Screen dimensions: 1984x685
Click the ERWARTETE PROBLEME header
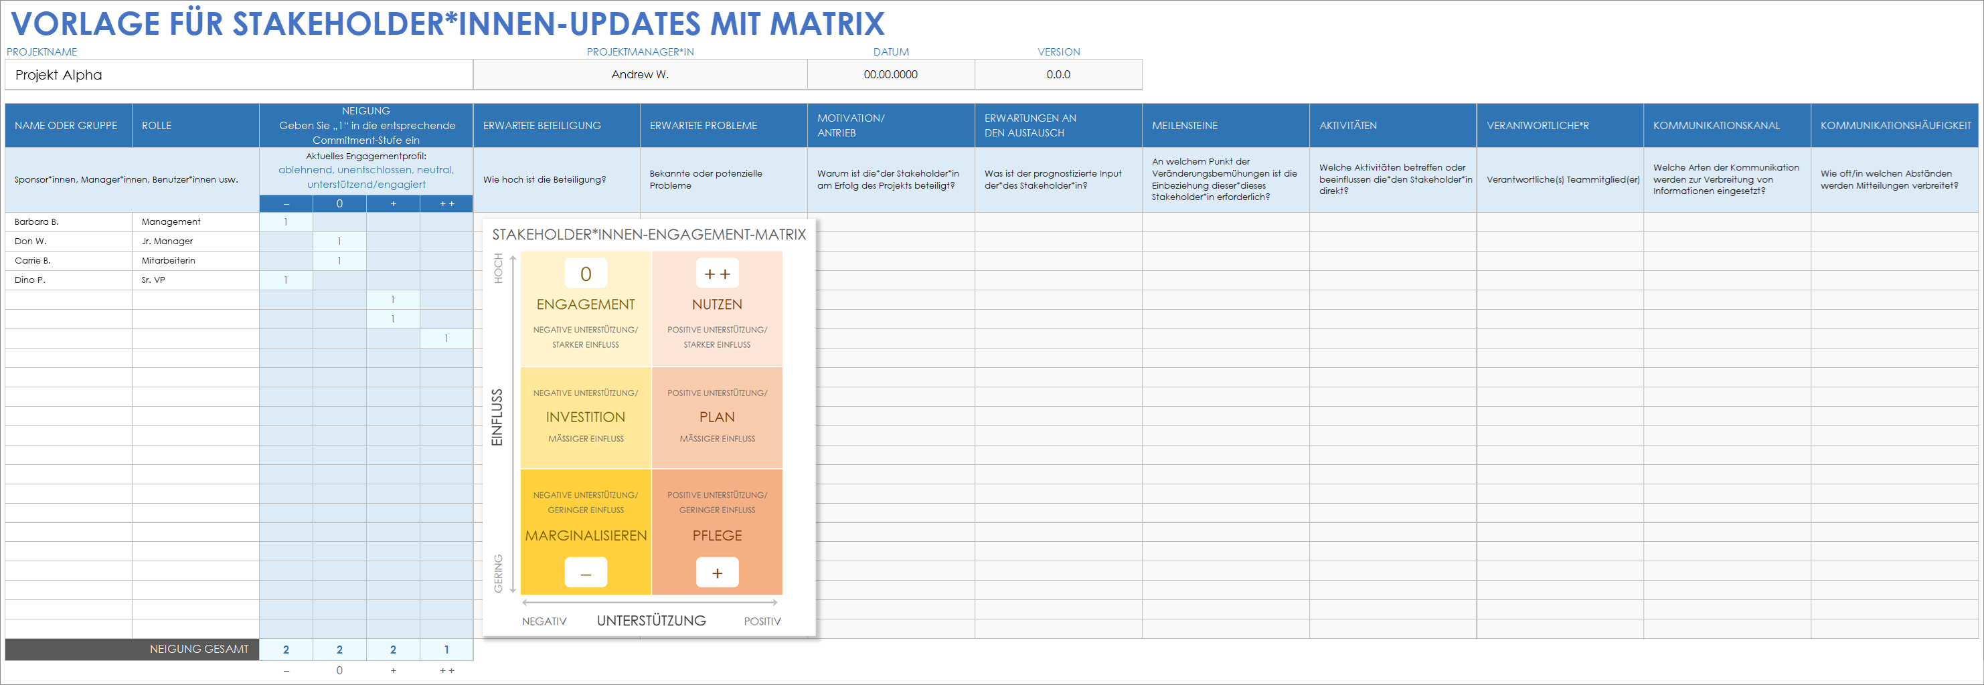[723, 126]
